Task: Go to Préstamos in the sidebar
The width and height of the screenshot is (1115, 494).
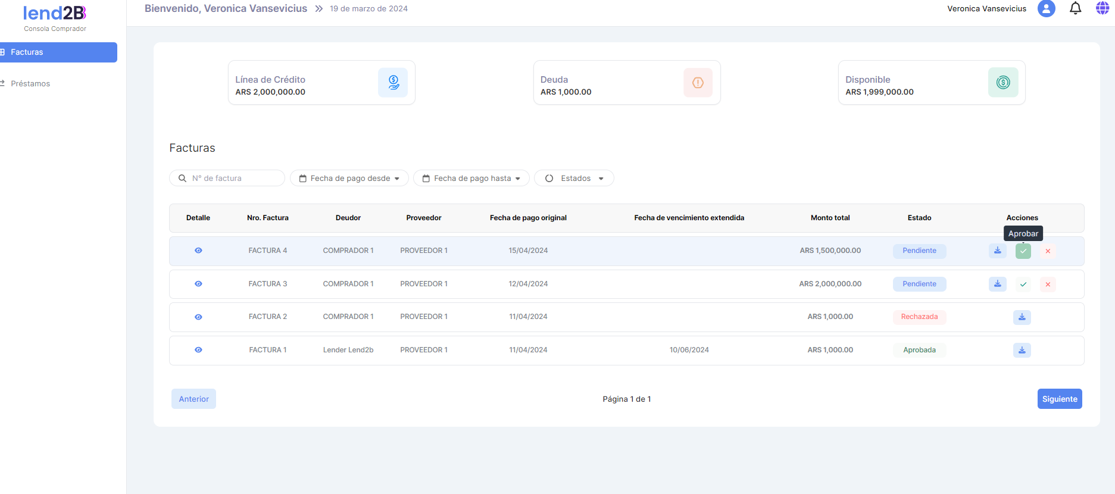Action: coord(30,84)
